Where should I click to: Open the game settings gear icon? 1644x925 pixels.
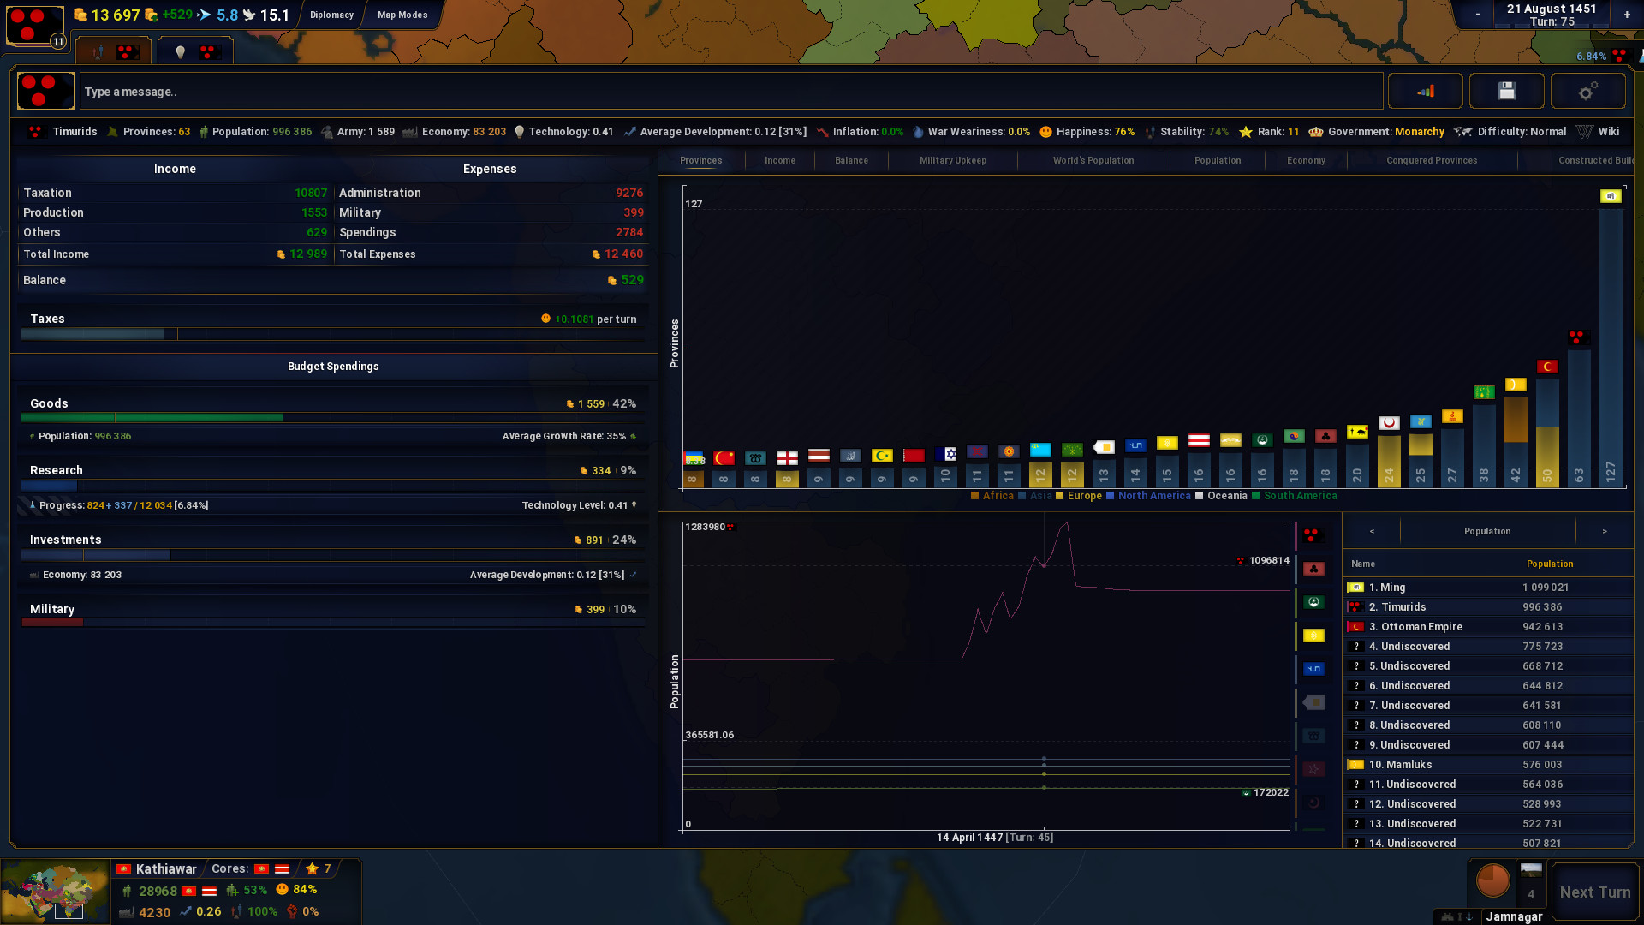pyautogui.click(x=1588, y=90)
